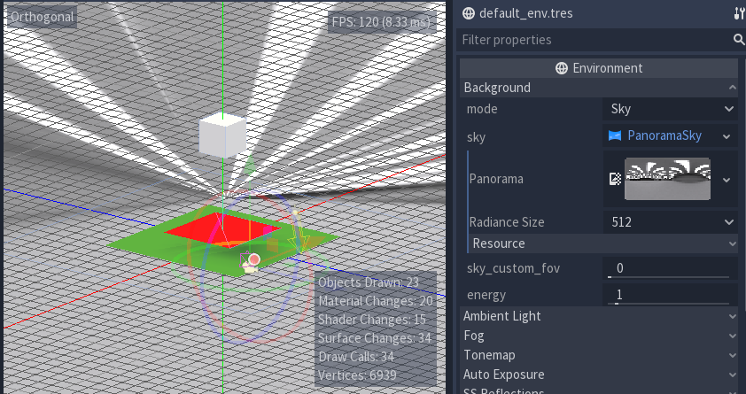The image size is (746, 394).
Task: Click the Radiance Size label
Action: click(x=507, y=222)
